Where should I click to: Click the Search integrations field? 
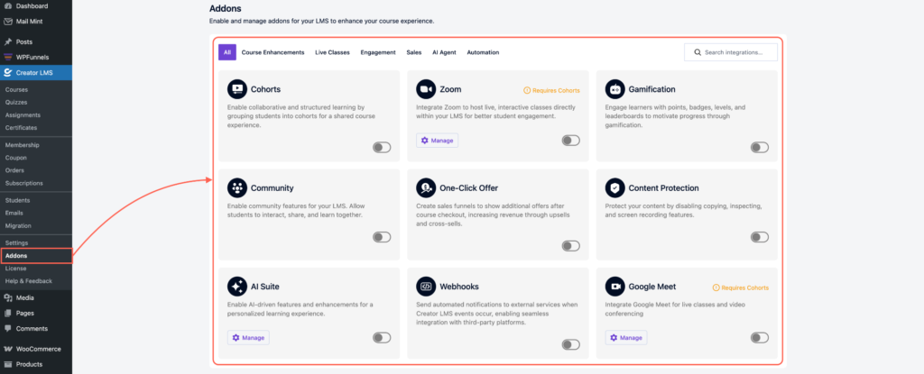pos(731,52)
